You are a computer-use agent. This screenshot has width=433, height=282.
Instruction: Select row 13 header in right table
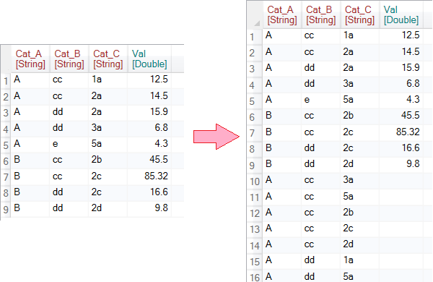pyautogui.click(x=255, y=229)
